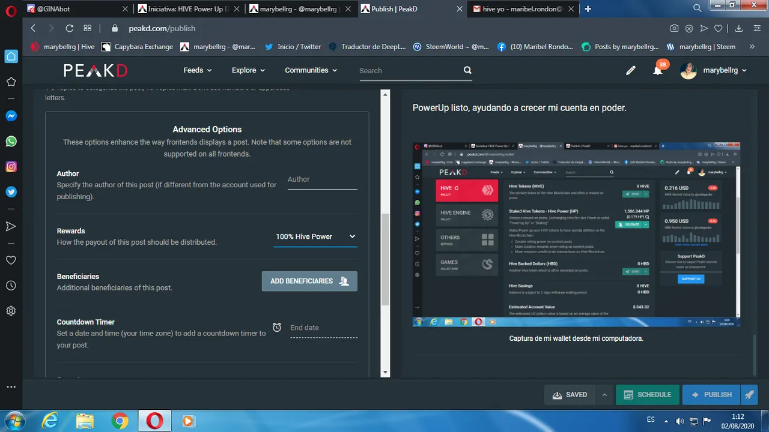
Task: Open the ad blocker shield icon
Action: point(689,28)
